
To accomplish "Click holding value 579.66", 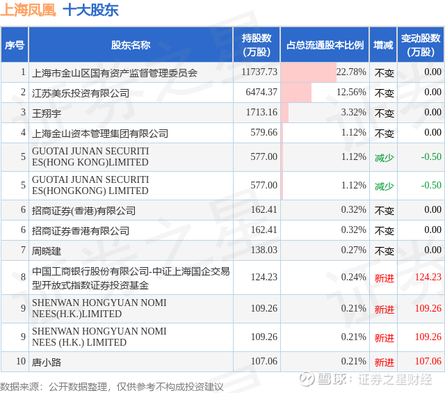I will [264, 132].
